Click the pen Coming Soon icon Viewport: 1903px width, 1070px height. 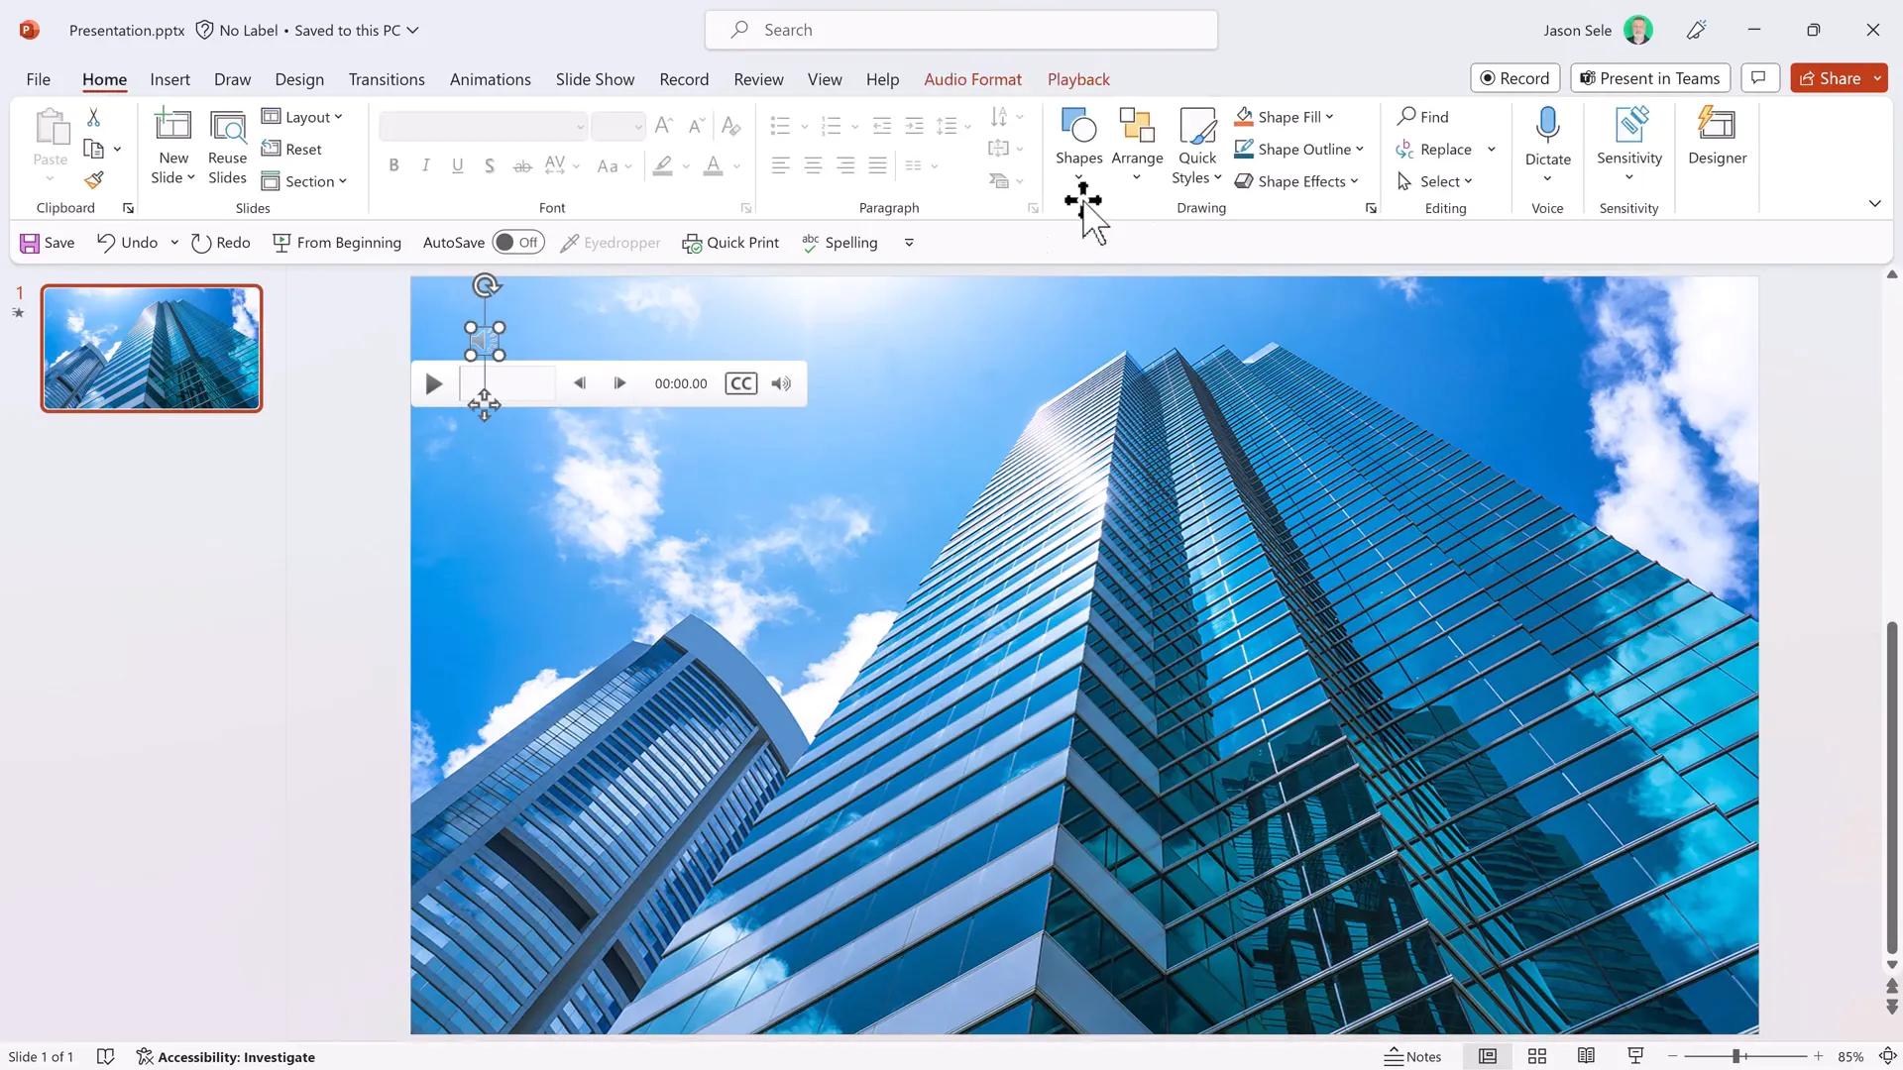click(x=1696, y=30)
